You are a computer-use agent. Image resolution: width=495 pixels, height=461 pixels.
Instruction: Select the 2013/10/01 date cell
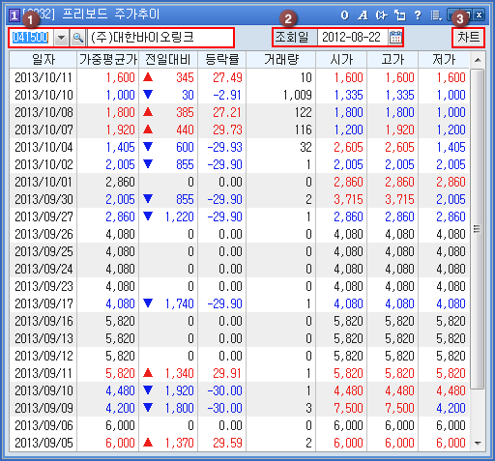pos(44,182)
